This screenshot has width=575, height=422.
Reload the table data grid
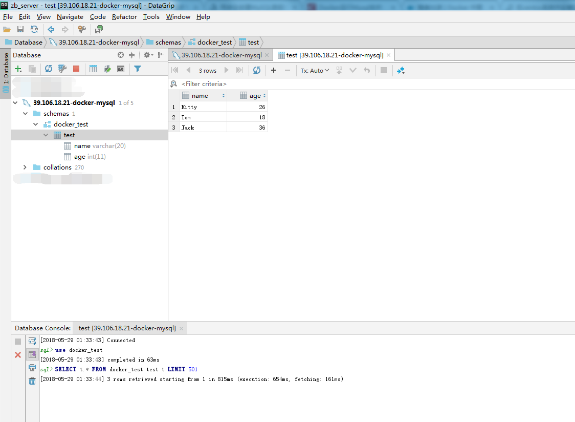[x=257, y=70]
